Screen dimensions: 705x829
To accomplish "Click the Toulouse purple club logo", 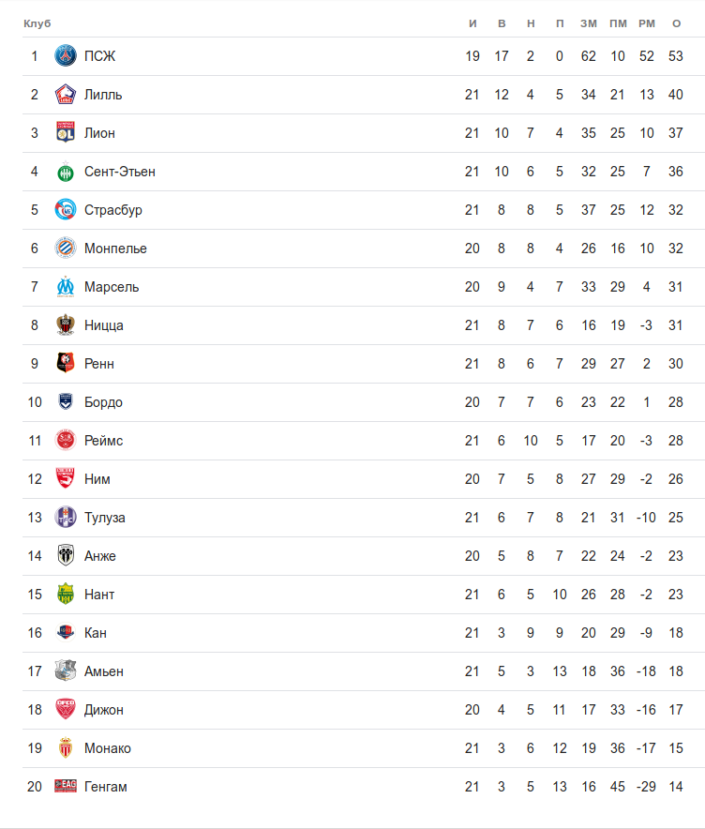I will tap(65, 518).
